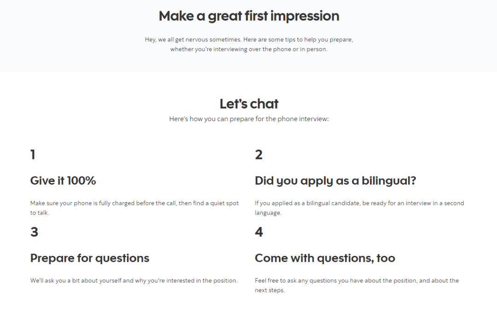
Task: Click the 'Prepare for questions' heading
Action: pos(90,258)
